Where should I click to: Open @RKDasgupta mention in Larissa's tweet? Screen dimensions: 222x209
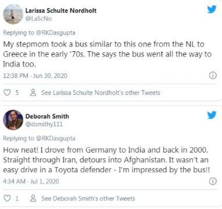(x=56, y=33)
